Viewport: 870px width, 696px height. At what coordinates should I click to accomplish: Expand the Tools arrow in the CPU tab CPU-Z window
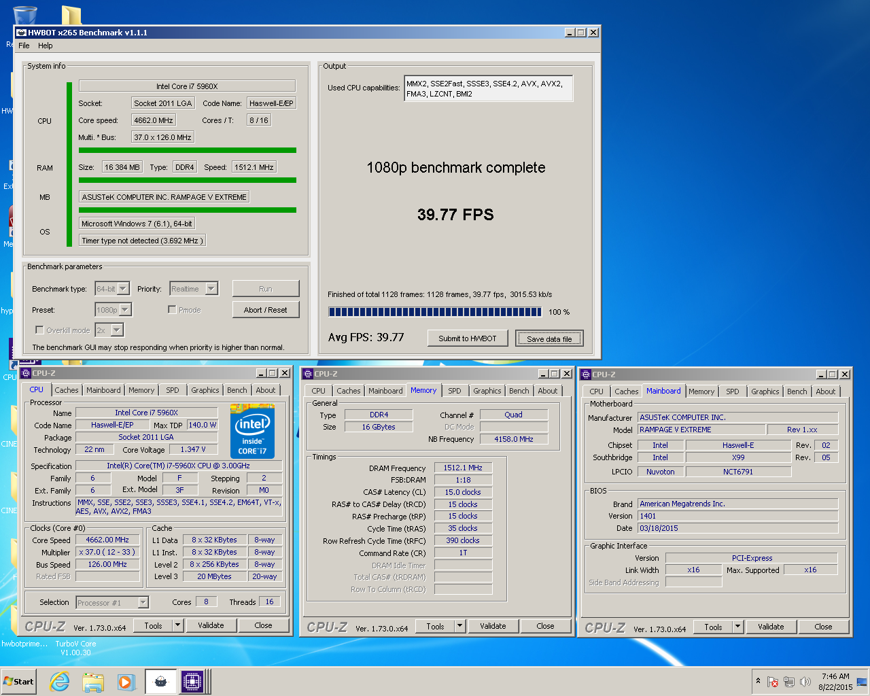pyautogui.click(x=178, y=625)
